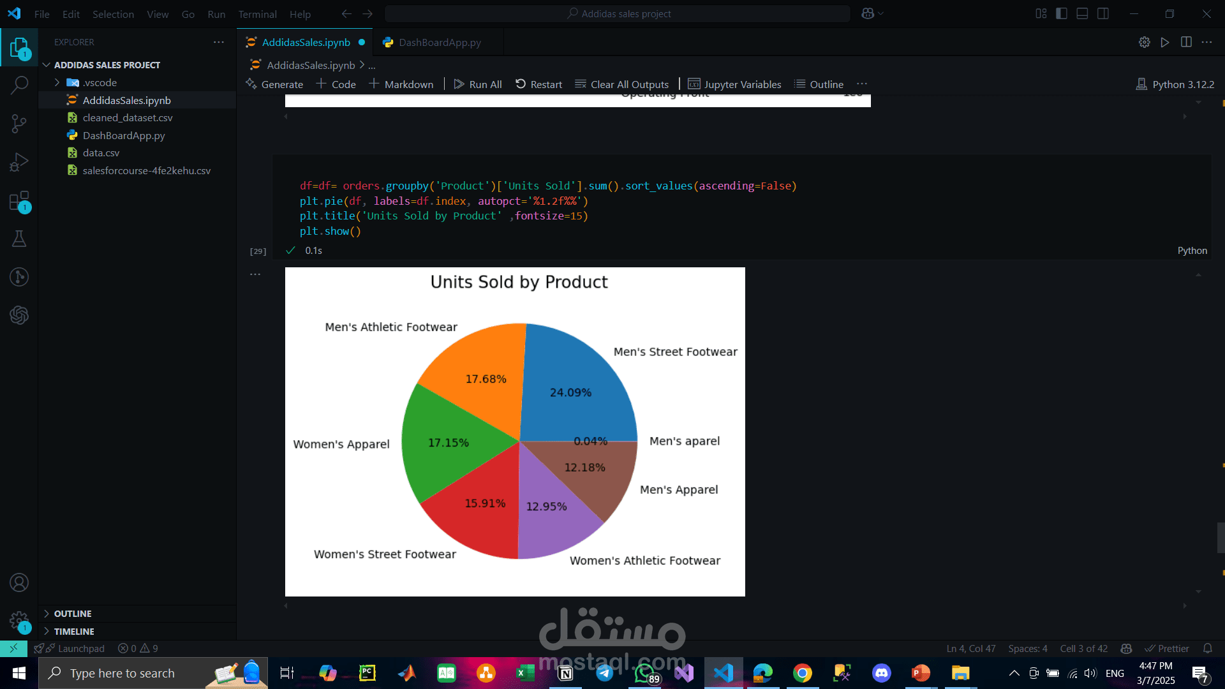Click the Addidas sales project search box

pyautogui.click(x=618, y=13)
